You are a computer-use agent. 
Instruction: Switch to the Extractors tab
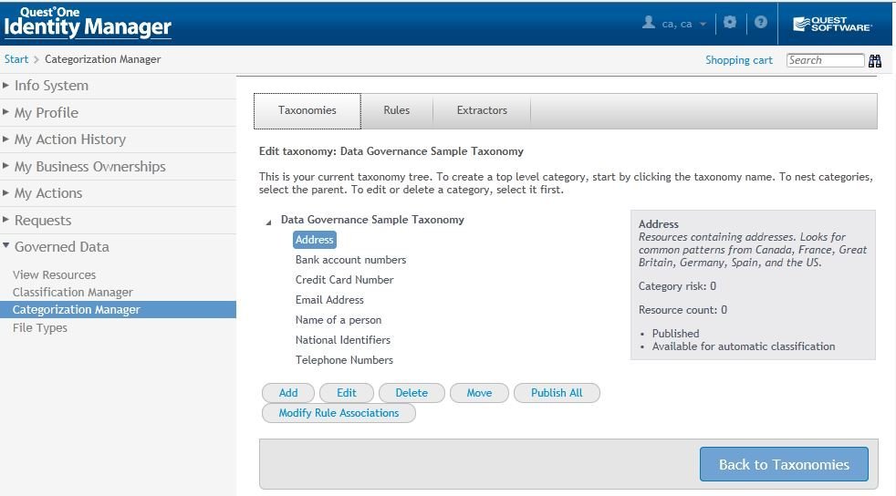[482, 110]
